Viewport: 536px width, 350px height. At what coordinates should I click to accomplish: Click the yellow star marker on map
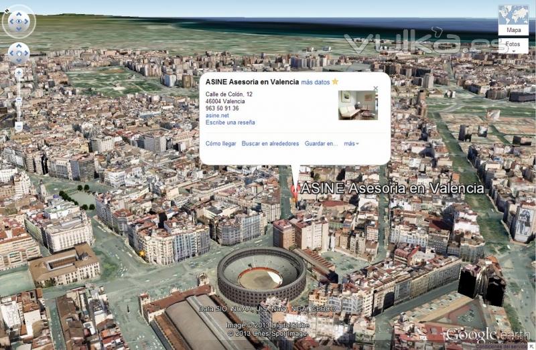click(x=142, y=254)
